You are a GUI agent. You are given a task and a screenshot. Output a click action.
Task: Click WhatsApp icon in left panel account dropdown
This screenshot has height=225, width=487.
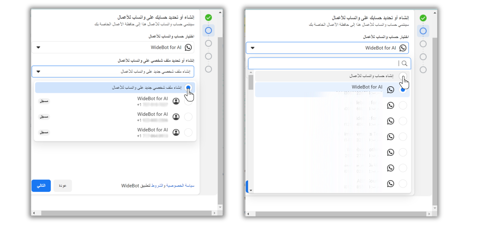click(188, 47)
